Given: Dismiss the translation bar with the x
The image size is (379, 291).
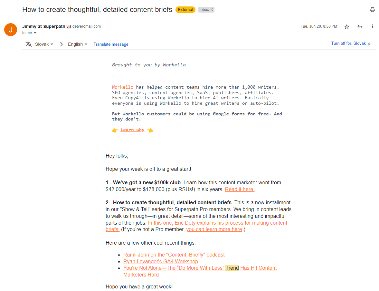Looking at the screenshot, I should pos(369,44).
